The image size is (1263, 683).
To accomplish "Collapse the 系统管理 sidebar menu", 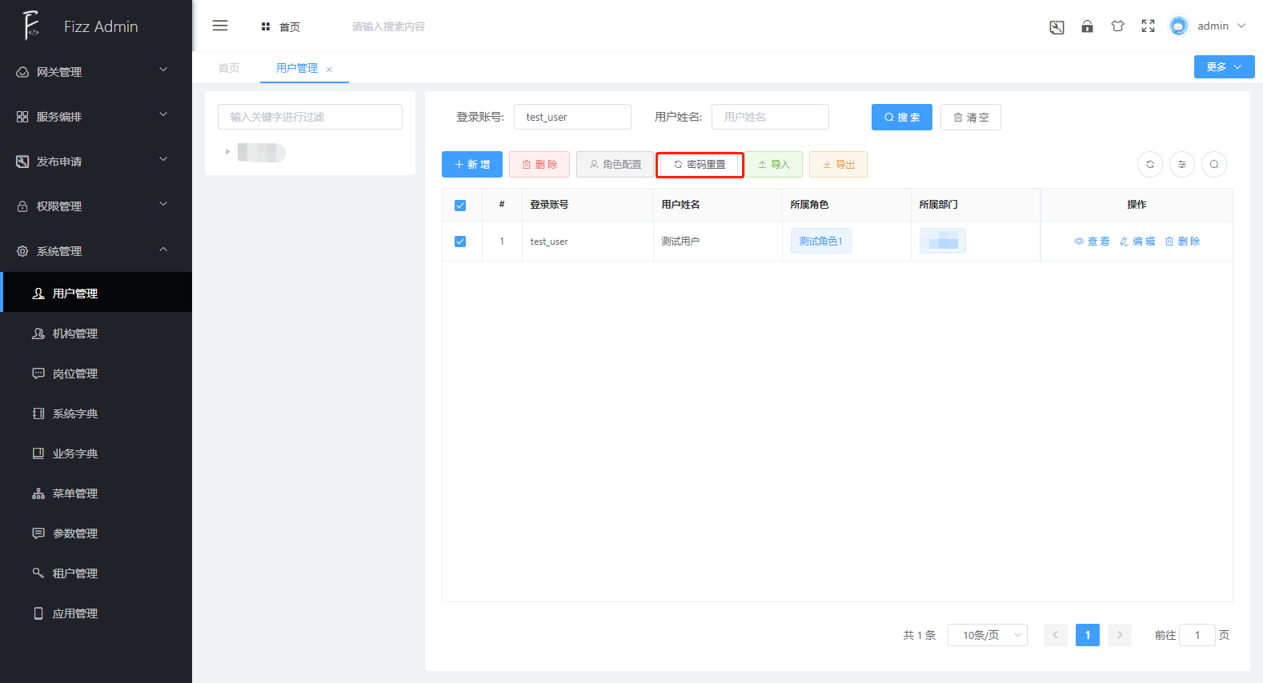I will click(96, 251).
